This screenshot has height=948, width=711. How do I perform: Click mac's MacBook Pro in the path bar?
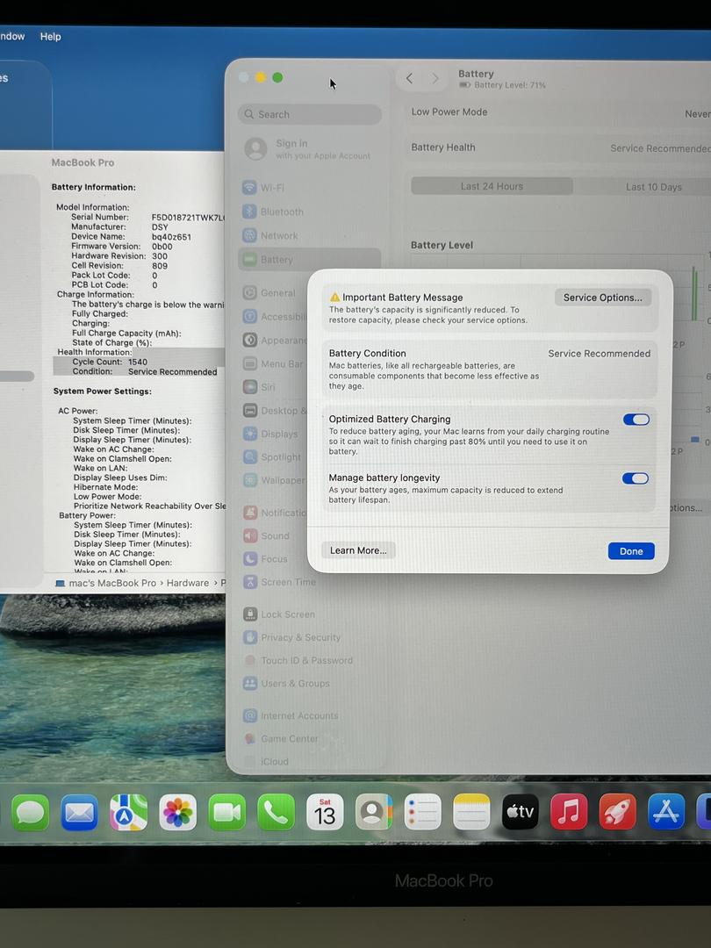pos(106,583)
